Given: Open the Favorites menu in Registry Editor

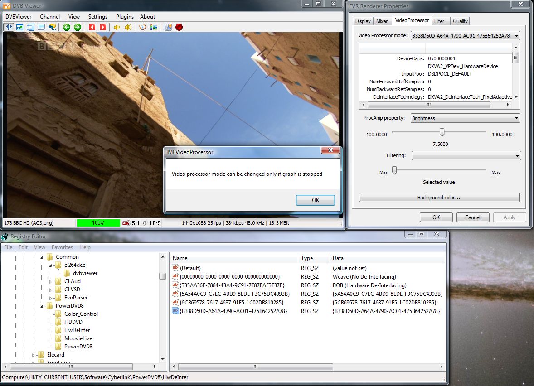Looking at the screenshot, I should pyautogui.click(x=62, y=247).
